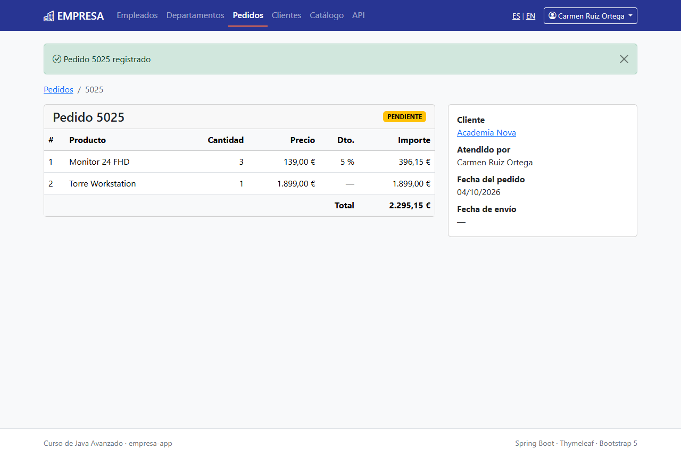This screenshot has height=457, width=681.
Task: Click the order date '04/10/2026'
Action: coord(479,192)
